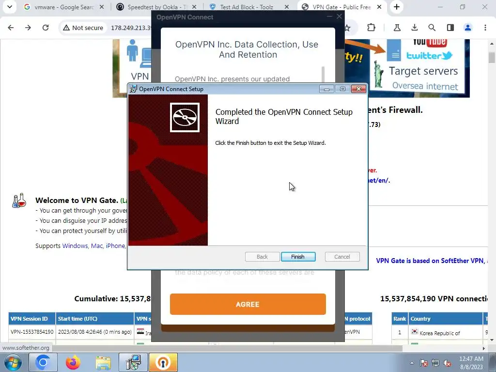Close the OpenVPN Connect app window
The width and height of the screenshot is (496, 372).
tap(339, 16)
